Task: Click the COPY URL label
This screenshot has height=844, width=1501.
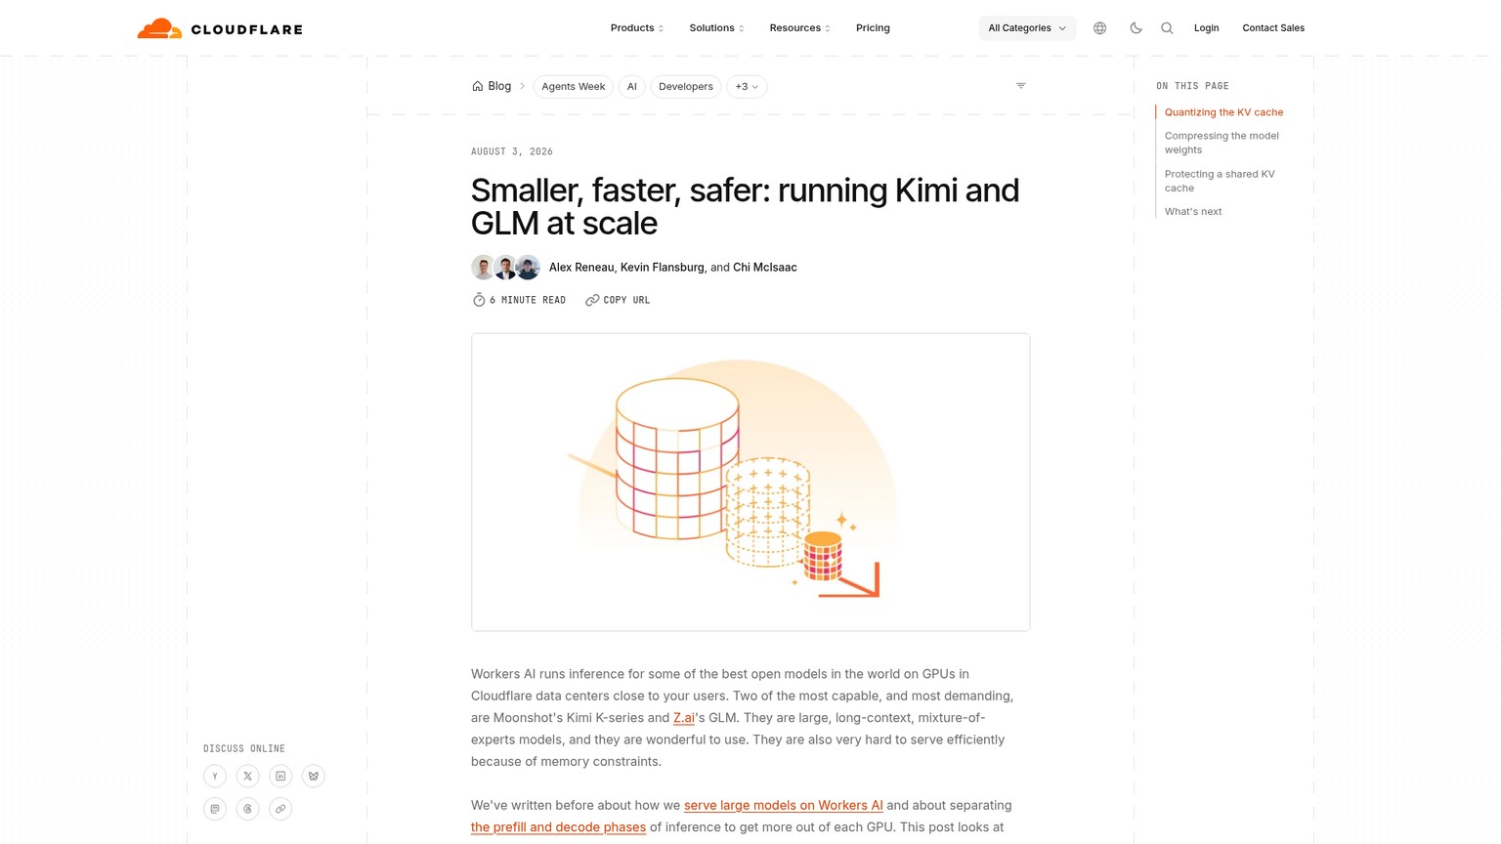Action: (x=626, y=300)
